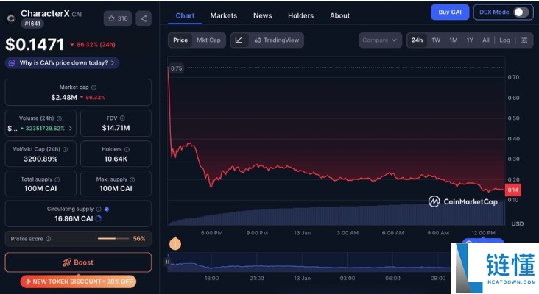The image size is (539, 294).
Task: Click the Total supply info icon
Action: (x=57, y=179)
